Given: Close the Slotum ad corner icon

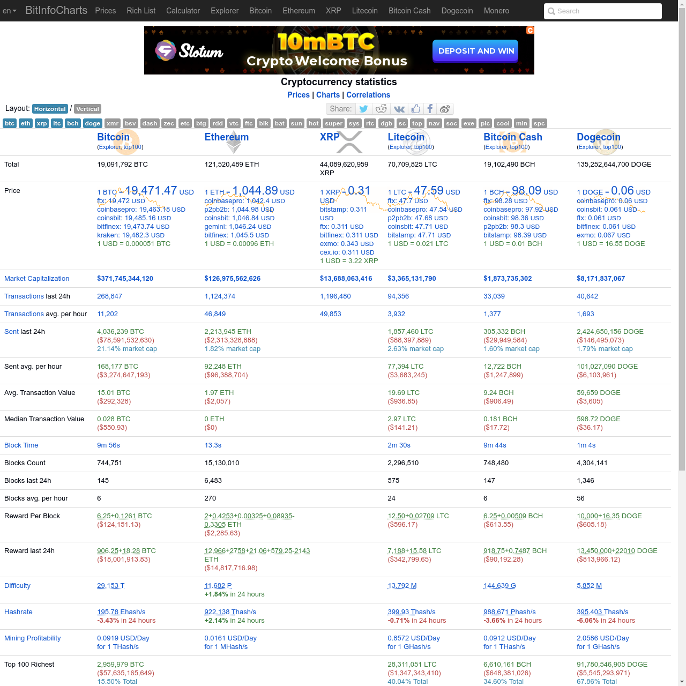Looking at the screenshot, I should point(530,31).
